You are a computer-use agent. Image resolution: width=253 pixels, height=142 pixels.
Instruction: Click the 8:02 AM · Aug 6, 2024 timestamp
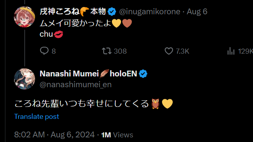54,135
